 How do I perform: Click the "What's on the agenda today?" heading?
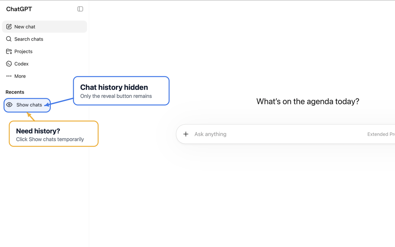(x=308, y=101)
